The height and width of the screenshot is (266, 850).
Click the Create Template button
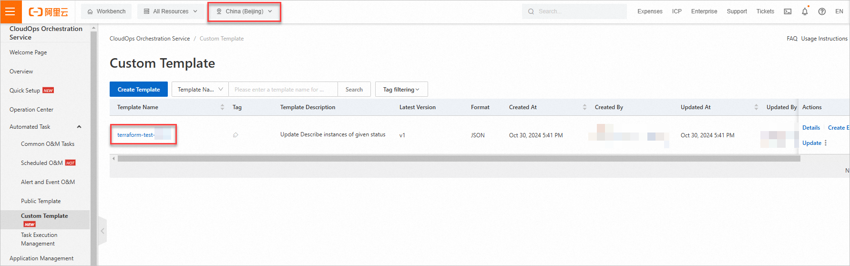point(139,90)
